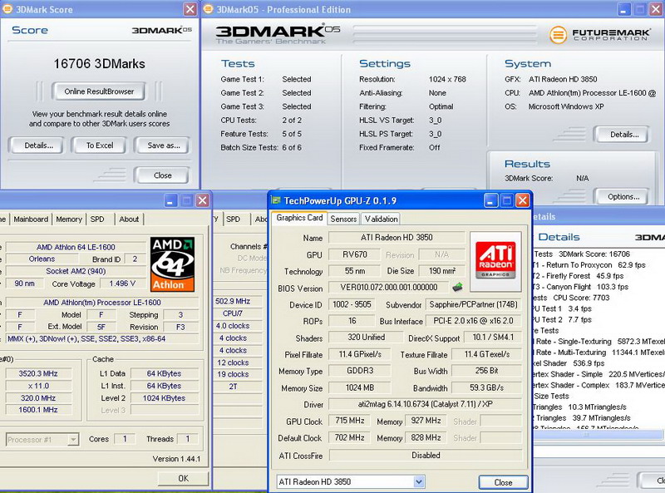This screenshot has width=665, height=493.
Task: Close the 3DMark Score window with X
Action: (x=190, y=9)
